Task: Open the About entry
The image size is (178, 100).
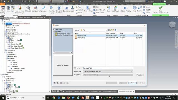Action: point(147,7)
